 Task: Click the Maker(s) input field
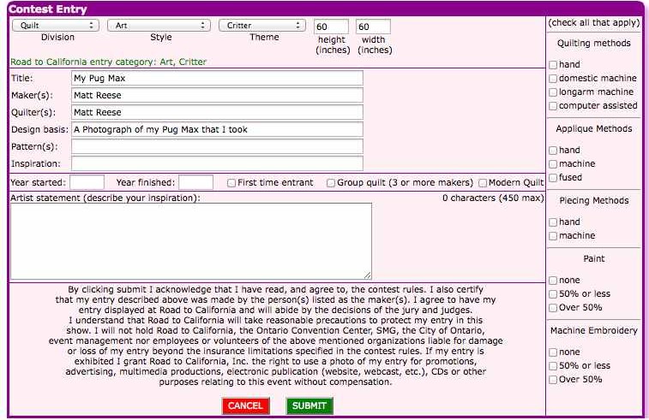point(217,96)
